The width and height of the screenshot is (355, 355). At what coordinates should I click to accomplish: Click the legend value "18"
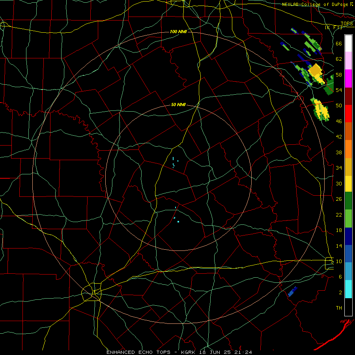[339, 230]
